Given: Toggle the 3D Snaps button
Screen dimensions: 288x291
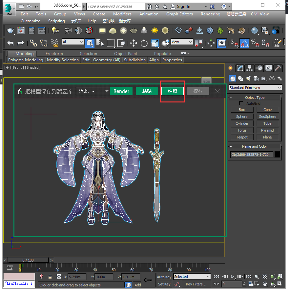Looking at the screenshot, I should point(234,43).
